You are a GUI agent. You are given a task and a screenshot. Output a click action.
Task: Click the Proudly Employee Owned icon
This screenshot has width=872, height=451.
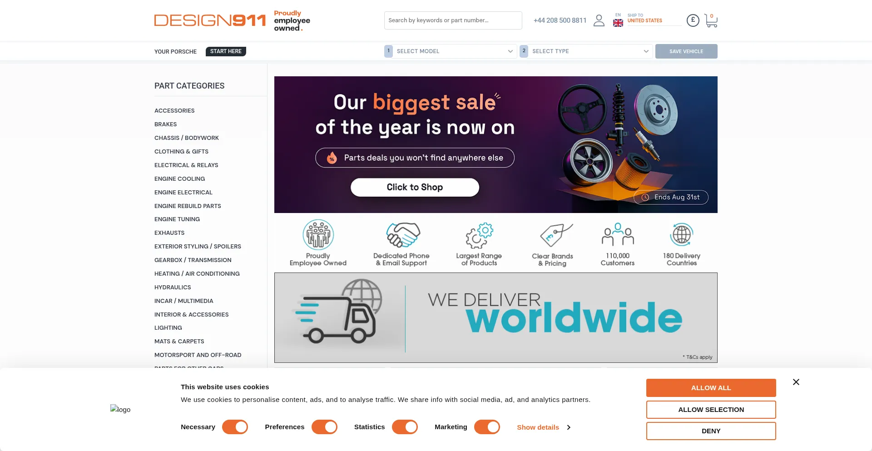point(318,235)
